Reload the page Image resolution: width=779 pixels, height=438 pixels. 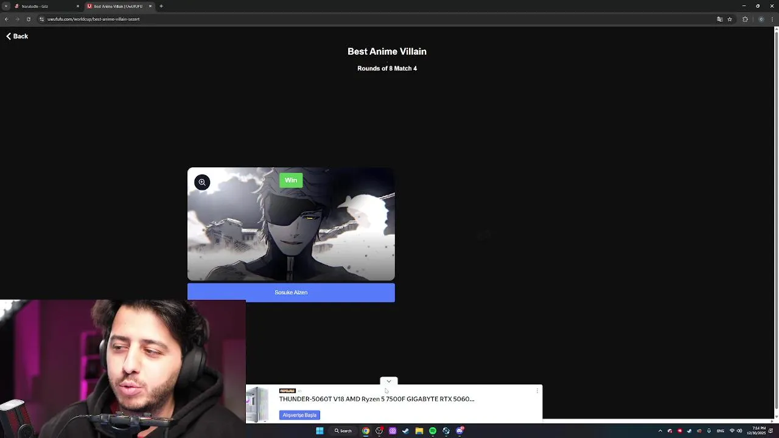click(x=28, y=19)
